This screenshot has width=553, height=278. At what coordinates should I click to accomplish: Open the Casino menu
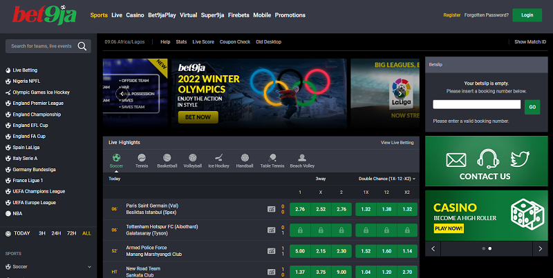(x=135, y=15)
